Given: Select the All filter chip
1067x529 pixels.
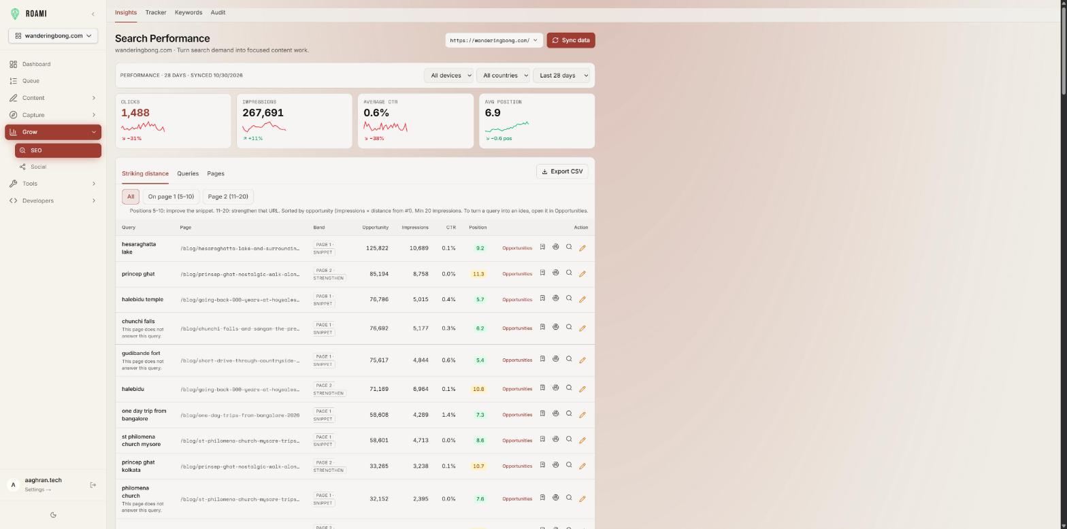Looking at the screenshot, I should (x=131, y=197).
